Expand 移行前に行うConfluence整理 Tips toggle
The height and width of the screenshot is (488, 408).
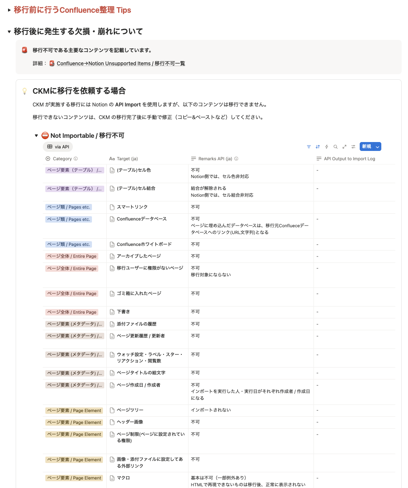tap(9, 10)
